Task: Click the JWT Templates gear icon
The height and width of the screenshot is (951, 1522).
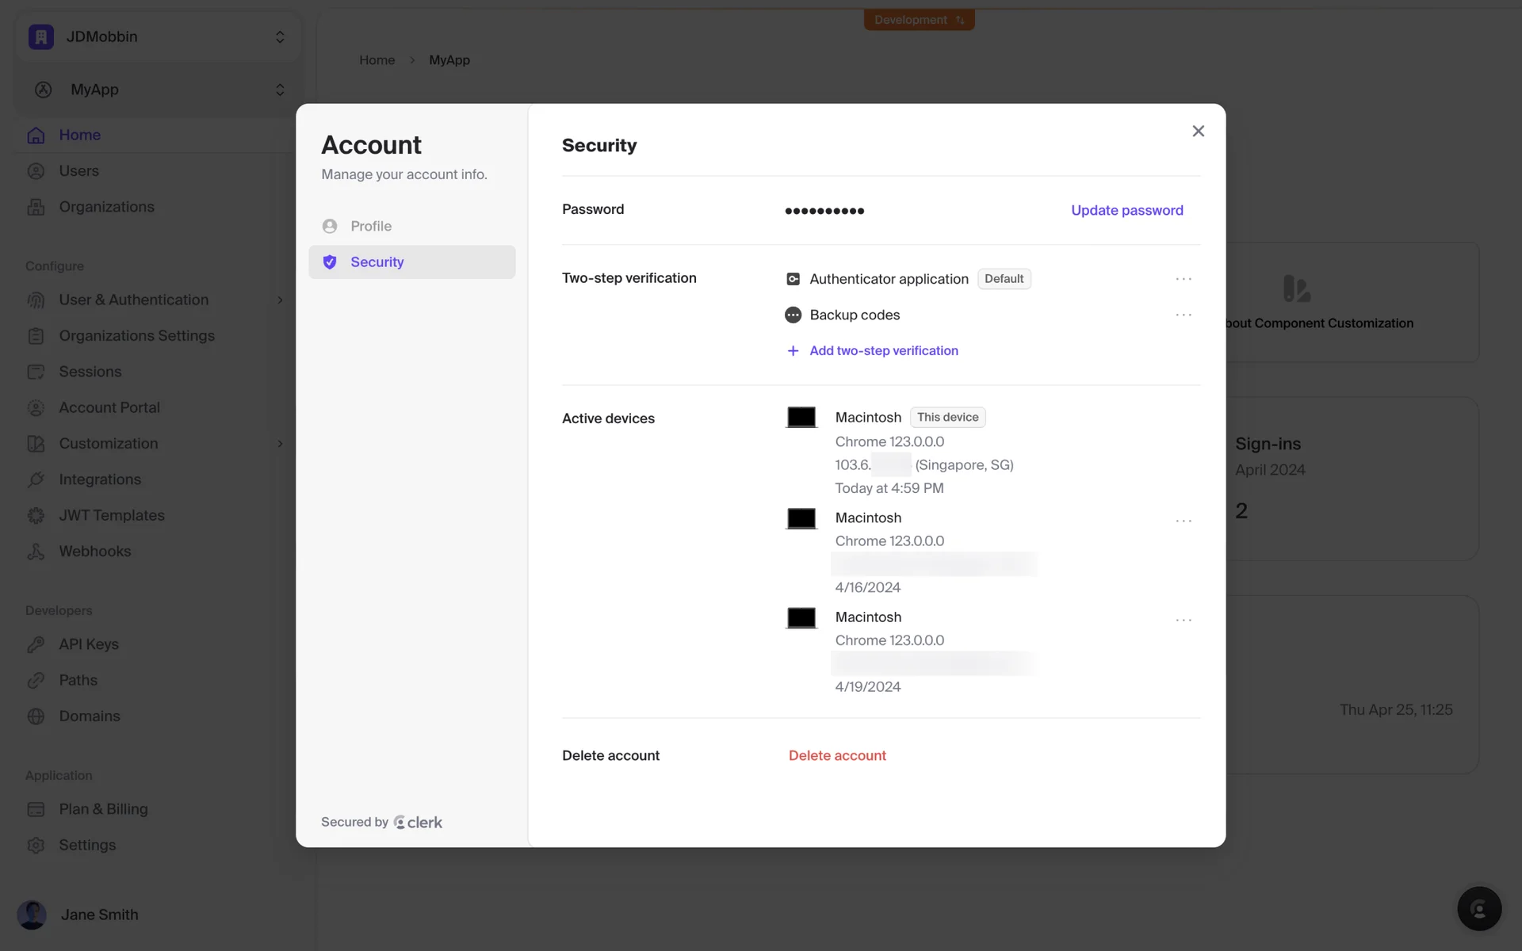Action: click(36, 516)
